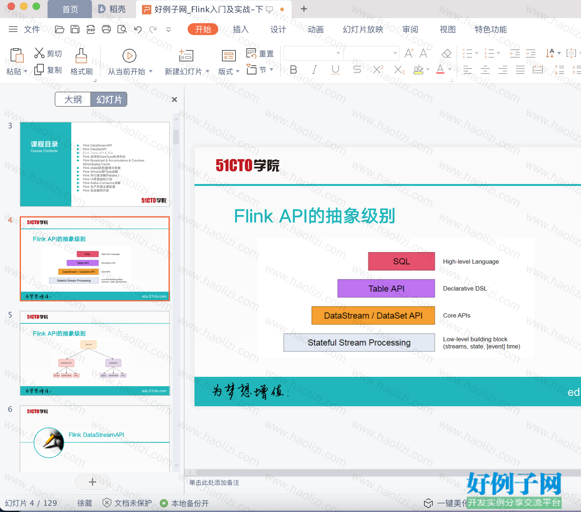Viewport: 581px width, 512px height.
Task: Switch to the 插入 tab
Action: pyautogui.click(x=241, y=29)
